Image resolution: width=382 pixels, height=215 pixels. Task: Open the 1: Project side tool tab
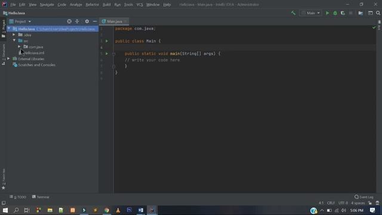[x=4, y=29]
